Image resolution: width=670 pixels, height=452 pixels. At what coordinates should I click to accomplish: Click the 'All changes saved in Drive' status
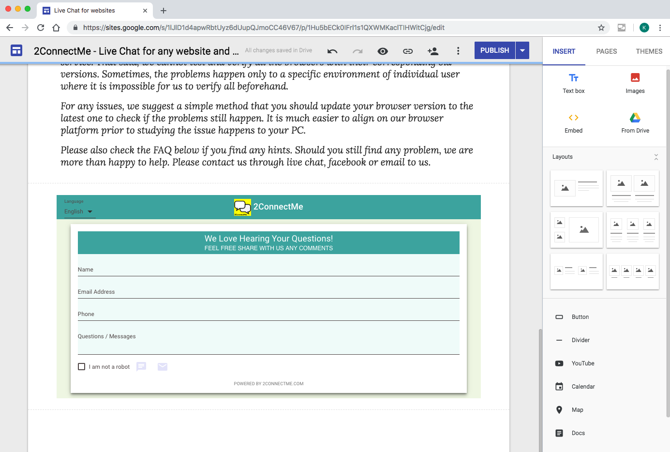click(x=279, y=50)
